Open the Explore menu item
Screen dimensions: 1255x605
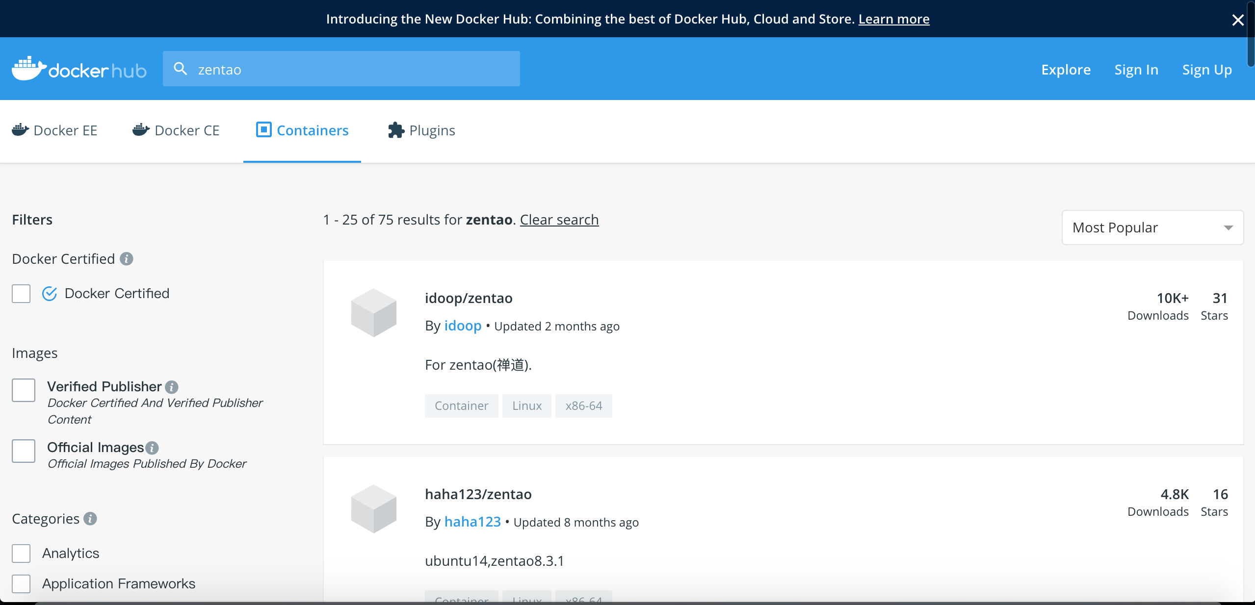(x=1066, y=70)
